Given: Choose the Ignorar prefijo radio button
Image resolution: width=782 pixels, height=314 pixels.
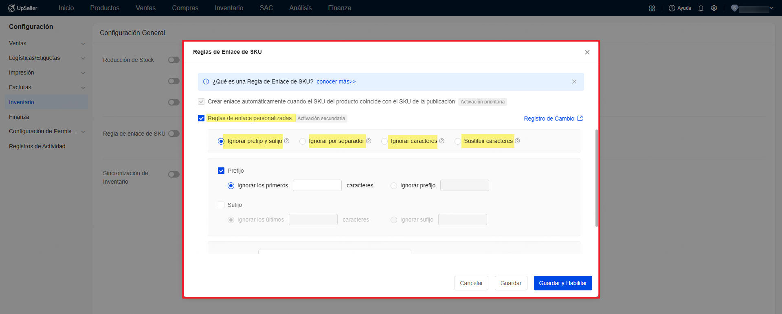Looking at the screenshot, I should (x=393, y=186).
